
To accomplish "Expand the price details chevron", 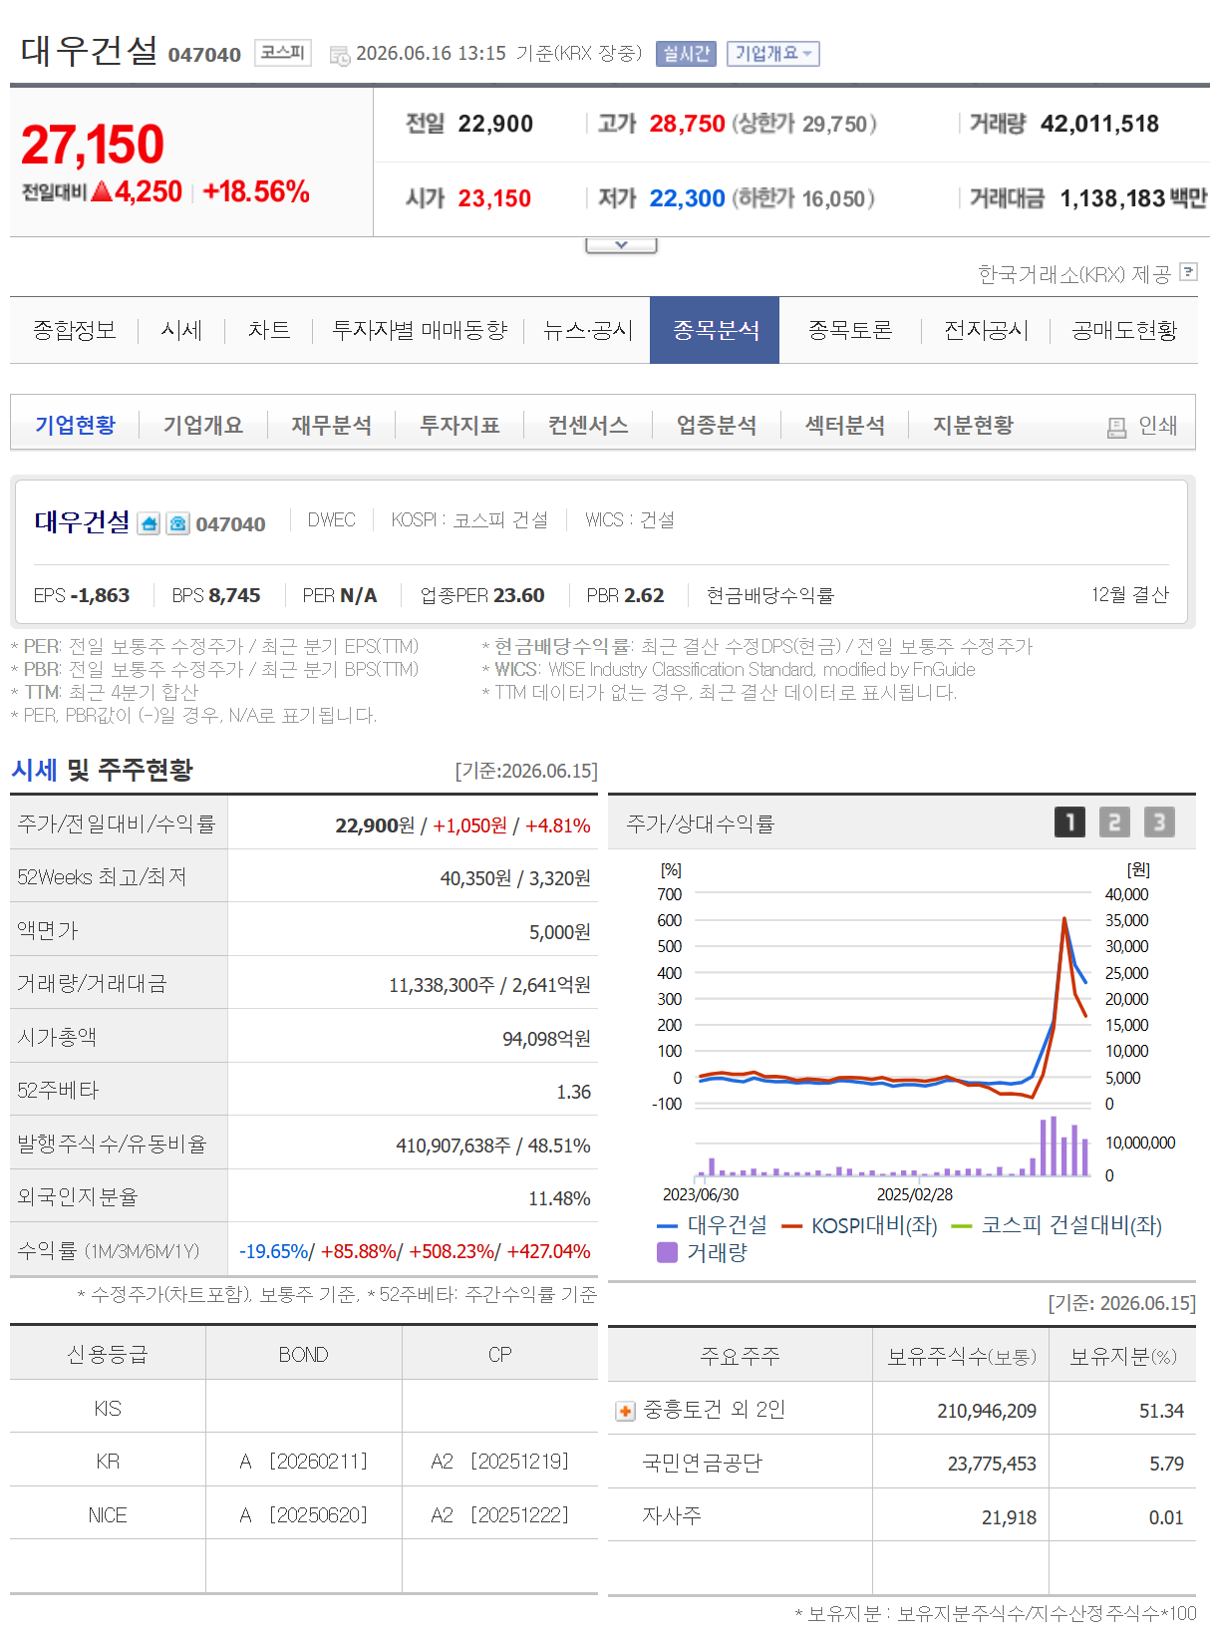I will point(621,245).
